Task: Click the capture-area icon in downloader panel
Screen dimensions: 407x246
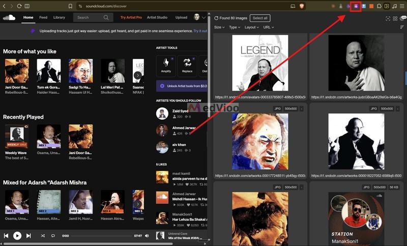Action: click(x=388, y=18)
